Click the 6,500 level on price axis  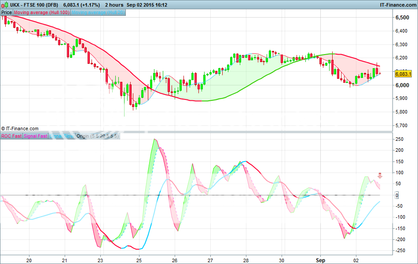click(x=402, y=18)
